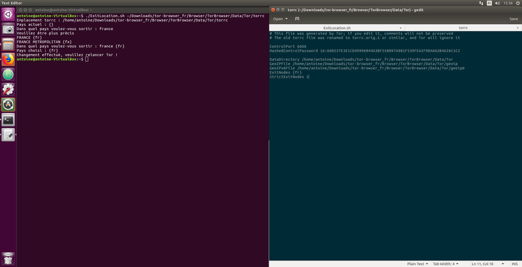522x267 pixels.
Task: Save the torrc file
Action: pos(513,18)
